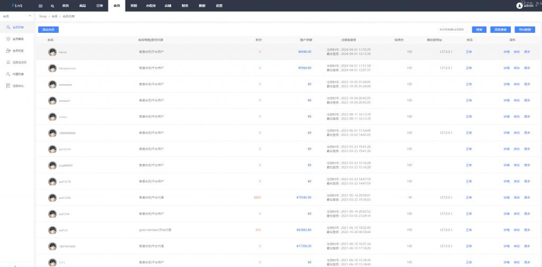Click the search magnifier icon in header

[52, 6]
